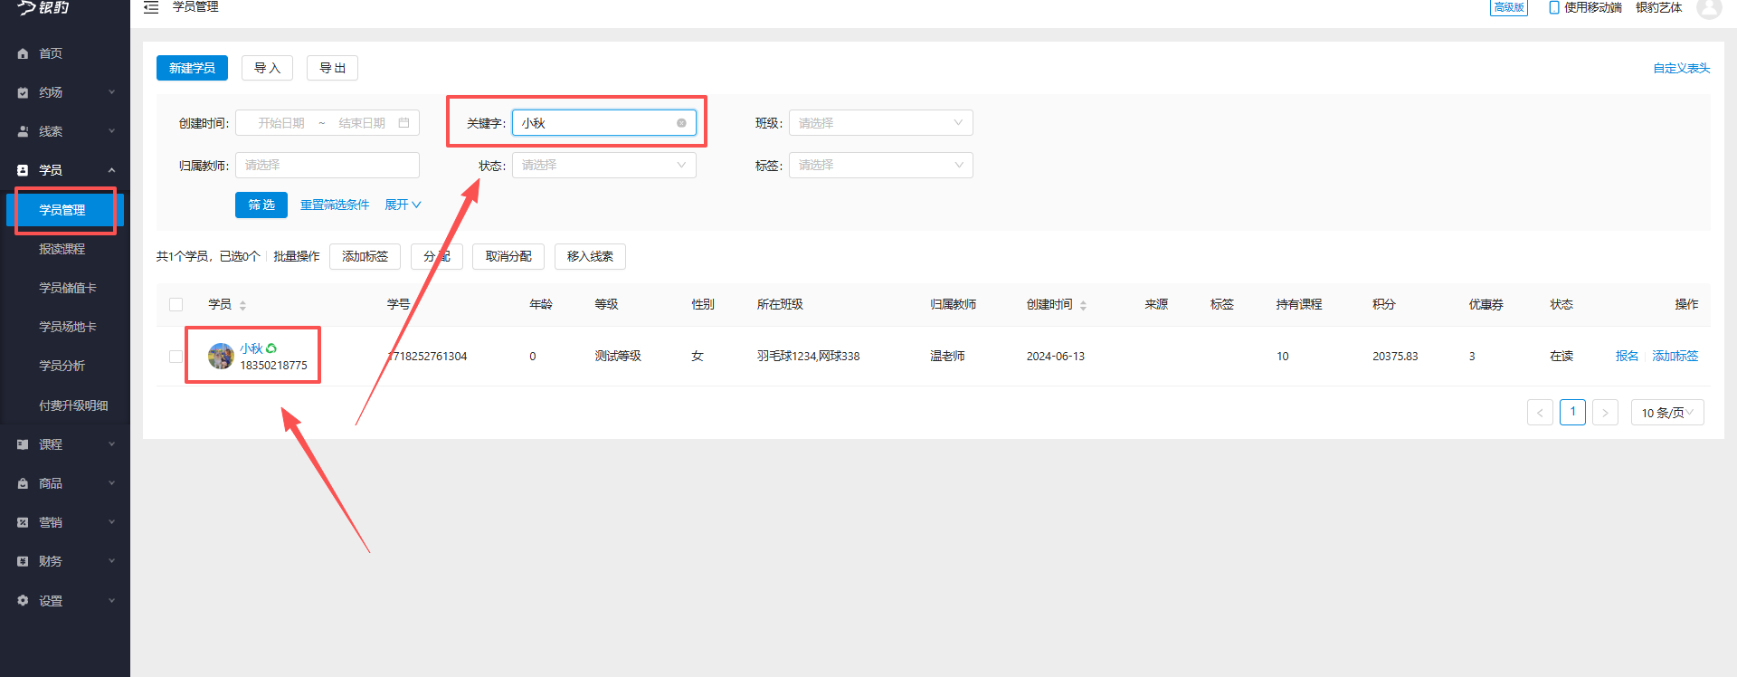The height and width of the screenshot is (677, 1737).
Task: Clear the keyword field with the X icon
Action: 681,123
